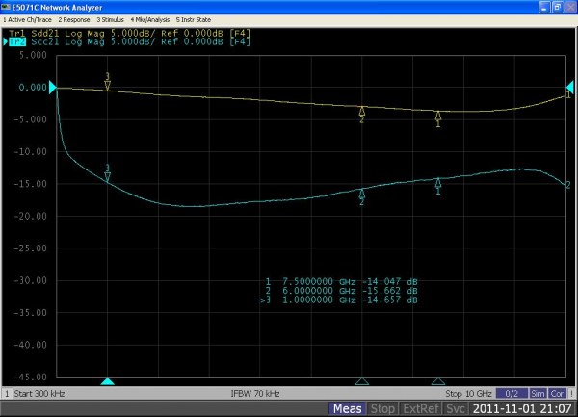Click the hollow marker 1 stimulus triangle on the axis
The width and height of the screenshot is (578, 417).
(438, 381)
